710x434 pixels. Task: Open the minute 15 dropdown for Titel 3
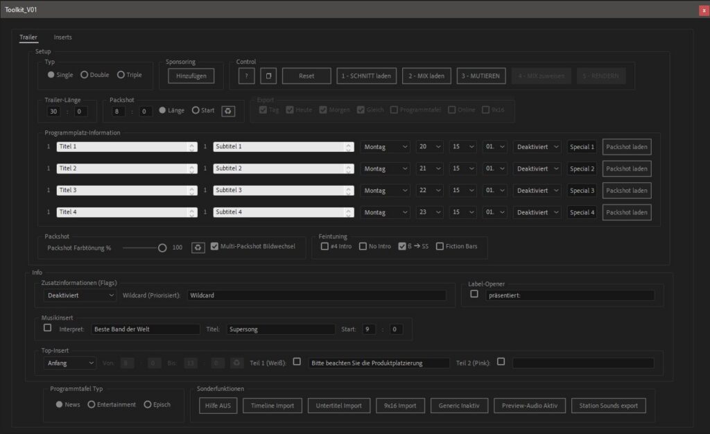pos(462,191)
